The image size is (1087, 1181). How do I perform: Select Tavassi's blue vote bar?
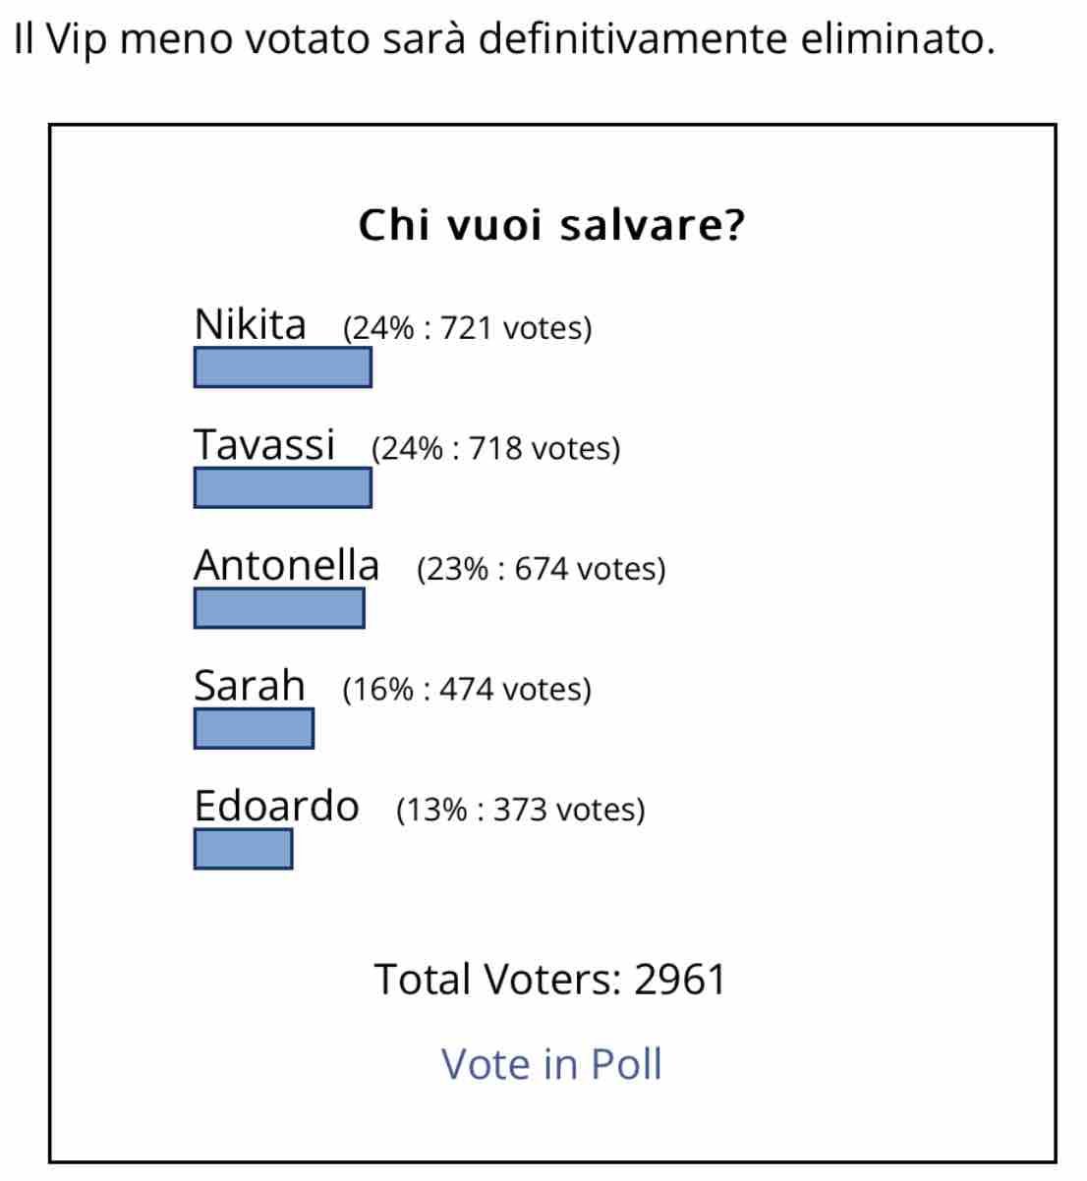coord(283,488)
